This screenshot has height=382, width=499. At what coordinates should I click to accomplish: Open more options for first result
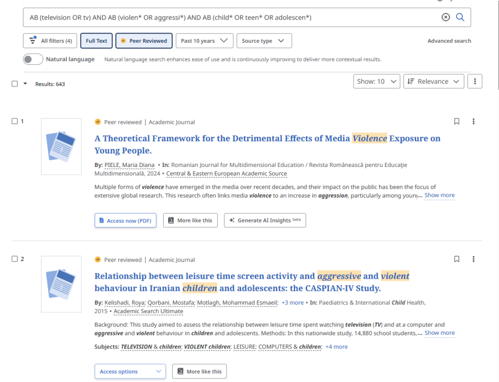[x=473, y=122]
